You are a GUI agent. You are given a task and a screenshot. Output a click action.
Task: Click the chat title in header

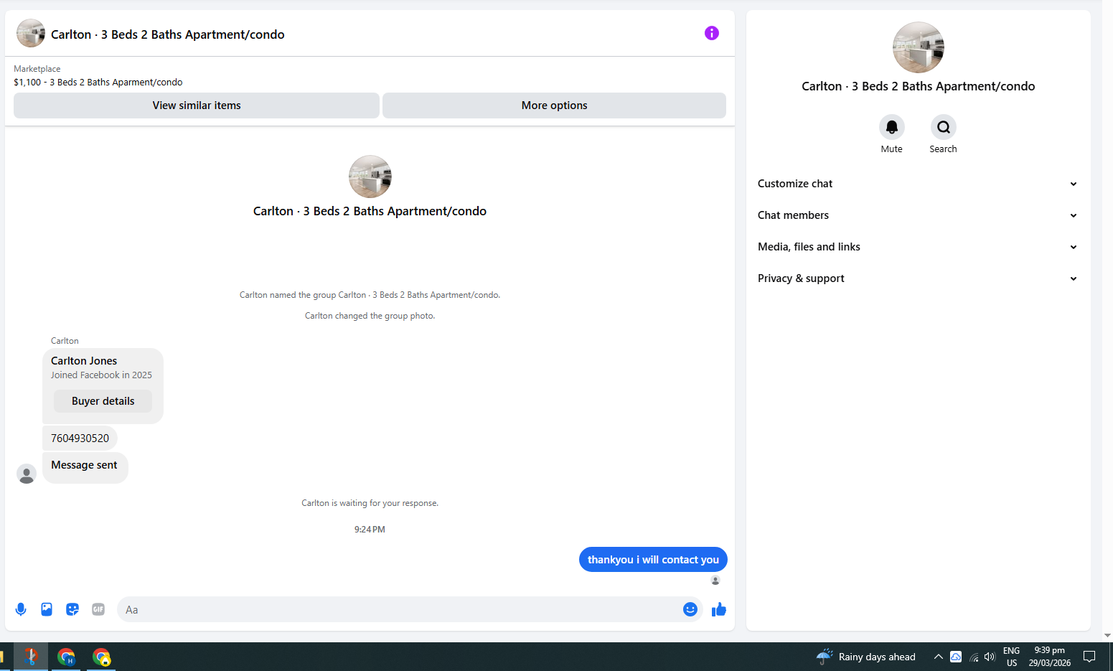pos(168,34)
